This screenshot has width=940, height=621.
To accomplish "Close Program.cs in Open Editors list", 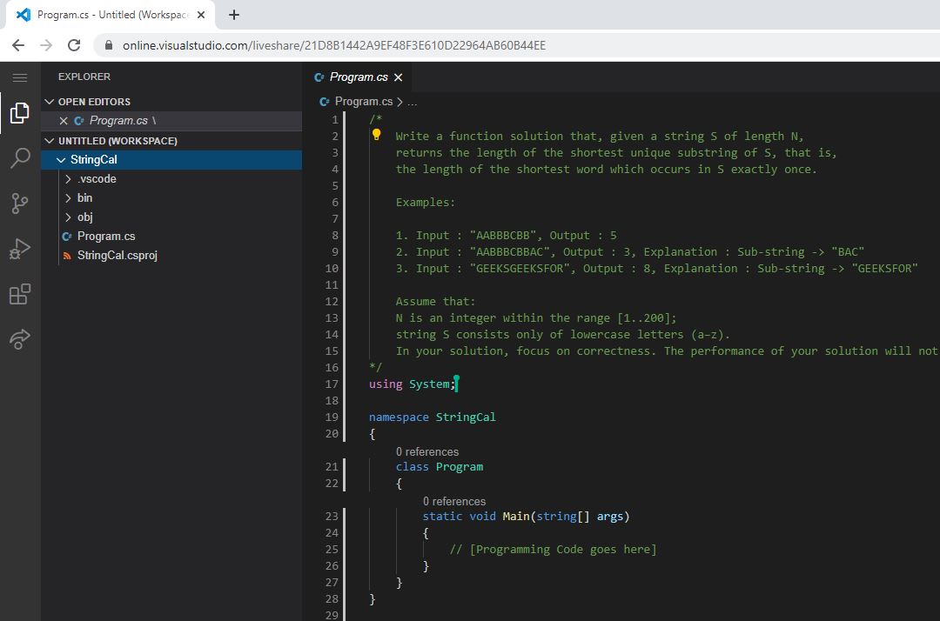I will [x=64, y=121].
